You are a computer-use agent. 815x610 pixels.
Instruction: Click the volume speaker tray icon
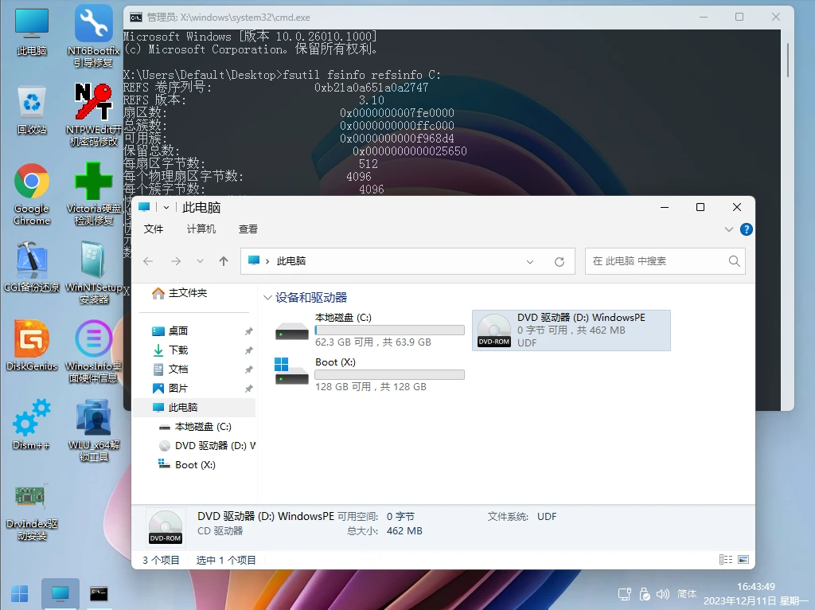(663, 594)
